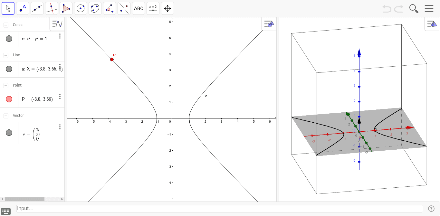Select the a=2 Slider tool
Viewport: 440px width, 216px height.
[x=153, y=8]
